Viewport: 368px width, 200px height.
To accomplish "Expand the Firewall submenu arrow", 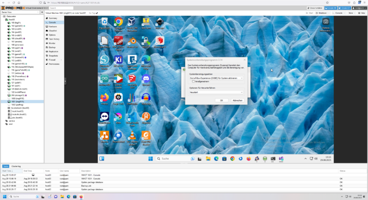I will point(62,60).
